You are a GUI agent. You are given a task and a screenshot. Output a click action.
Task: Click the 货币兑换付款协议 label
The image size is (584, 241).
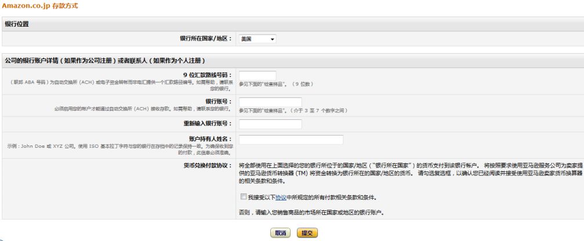pos(210,165)
